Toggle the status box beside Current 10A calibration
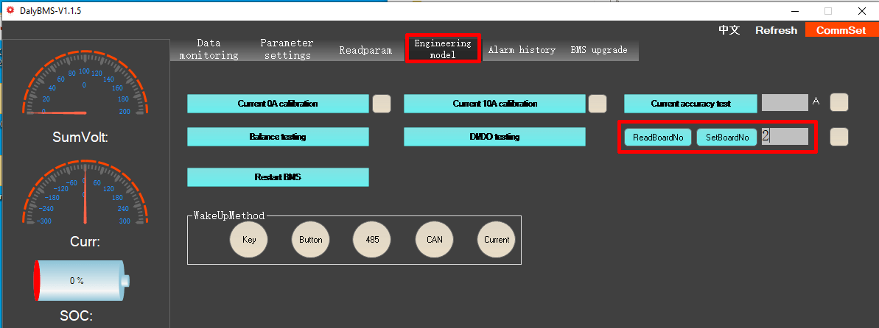Viewport: 879px width, 328px height. coord(598,104)
